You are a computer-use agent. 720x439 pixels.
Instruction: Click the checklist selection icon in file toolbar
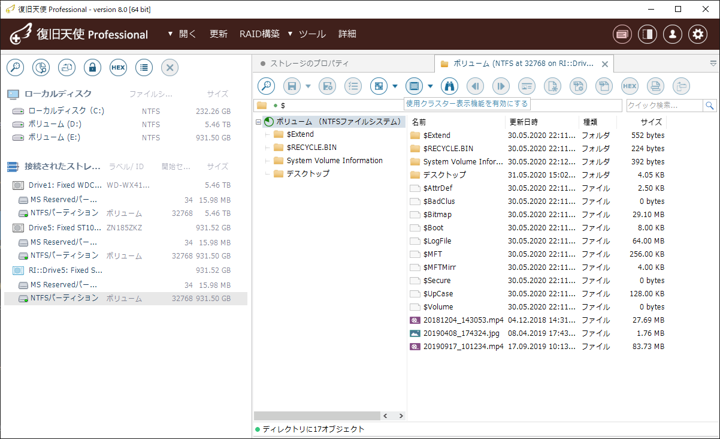(x=353, y=86)
